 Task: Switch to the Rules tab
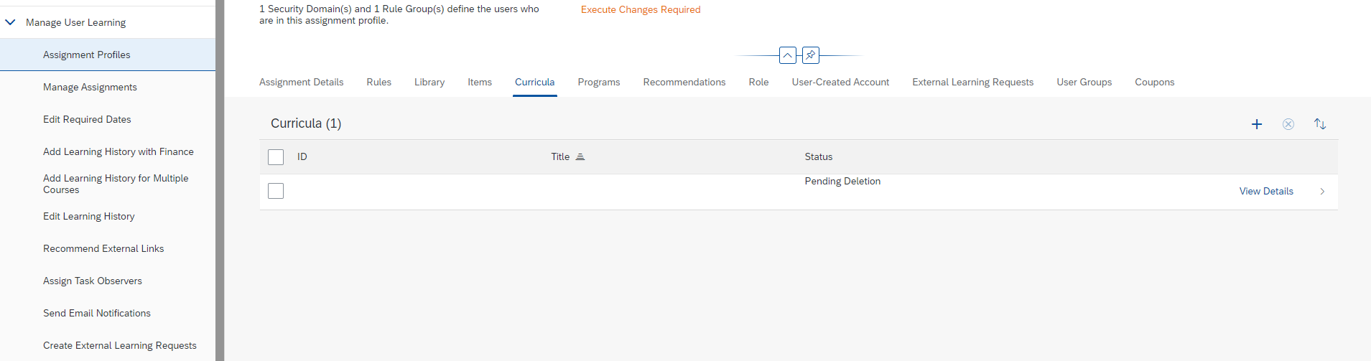(x=379, y=82)
